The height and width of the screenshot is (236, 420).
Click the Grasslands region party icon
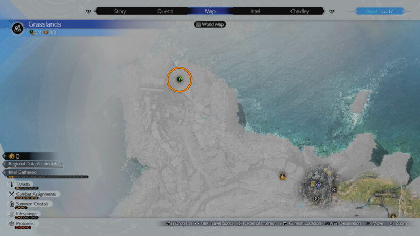18,28
